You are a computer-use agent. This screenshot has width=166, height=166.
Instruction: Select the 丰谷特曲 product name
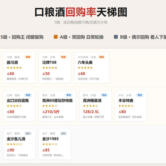point(126,101)
